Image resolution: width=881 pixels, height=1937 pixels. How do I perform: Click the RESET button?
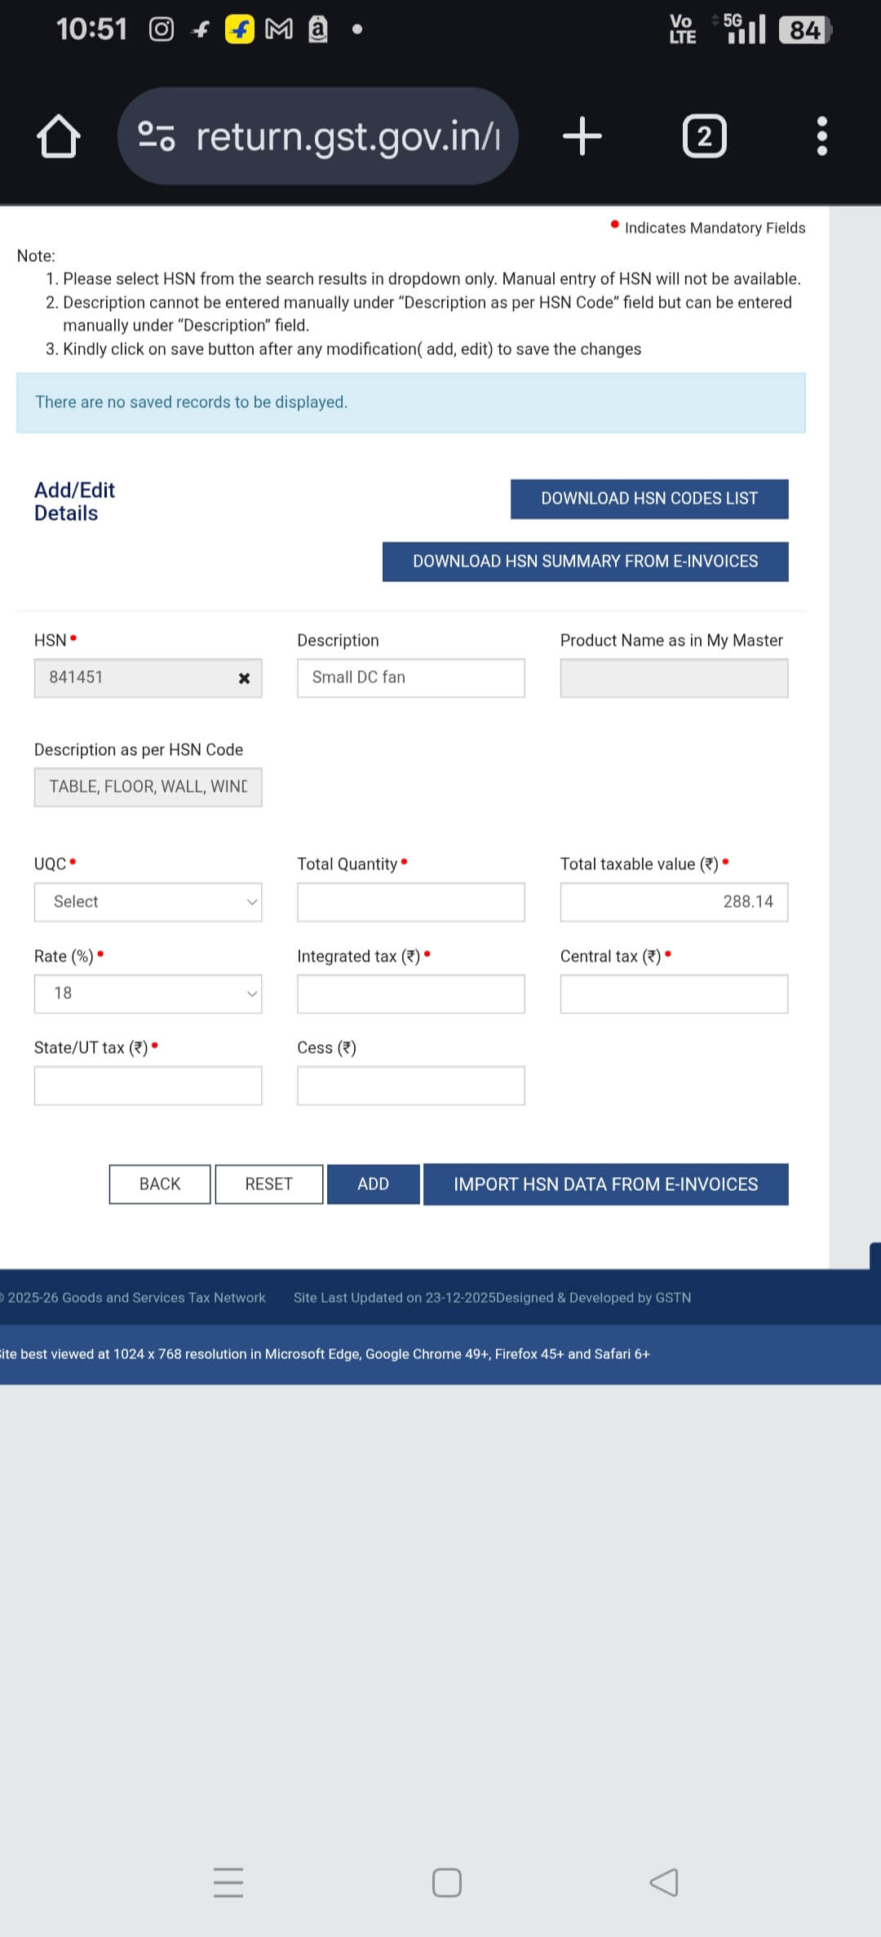[x=268, y=1184]
